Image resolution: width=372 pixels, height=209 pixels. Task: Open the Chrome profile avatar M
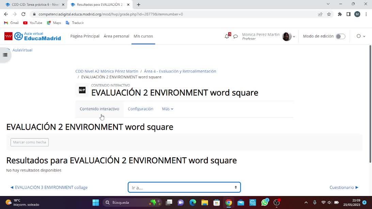pyautogui.click(x=357, y=14)
